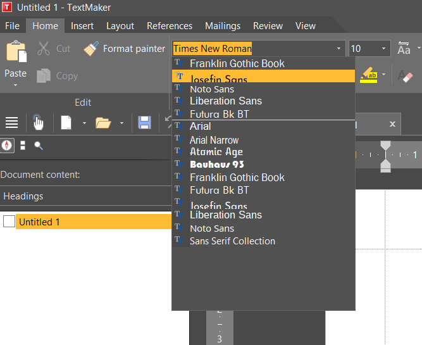Click the Cut scissors icon

click(x=44, y=49)
